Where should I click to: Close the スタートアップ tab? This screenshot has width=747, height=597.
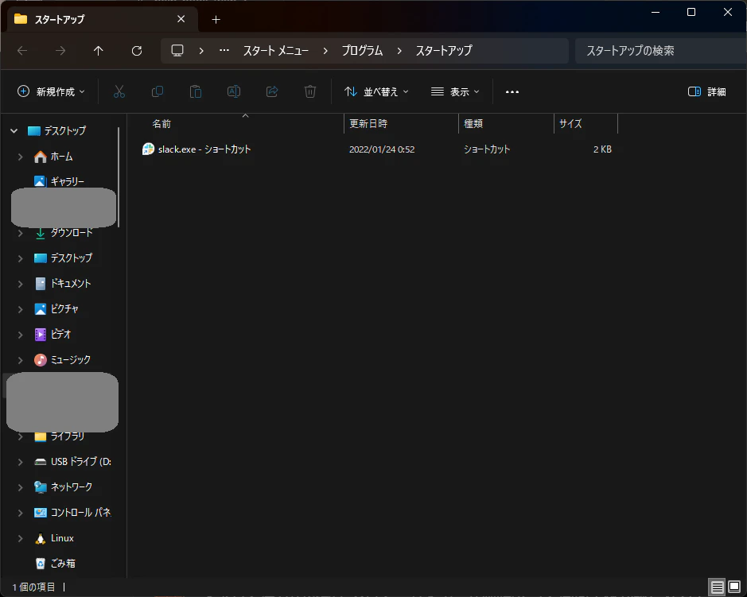181,19
